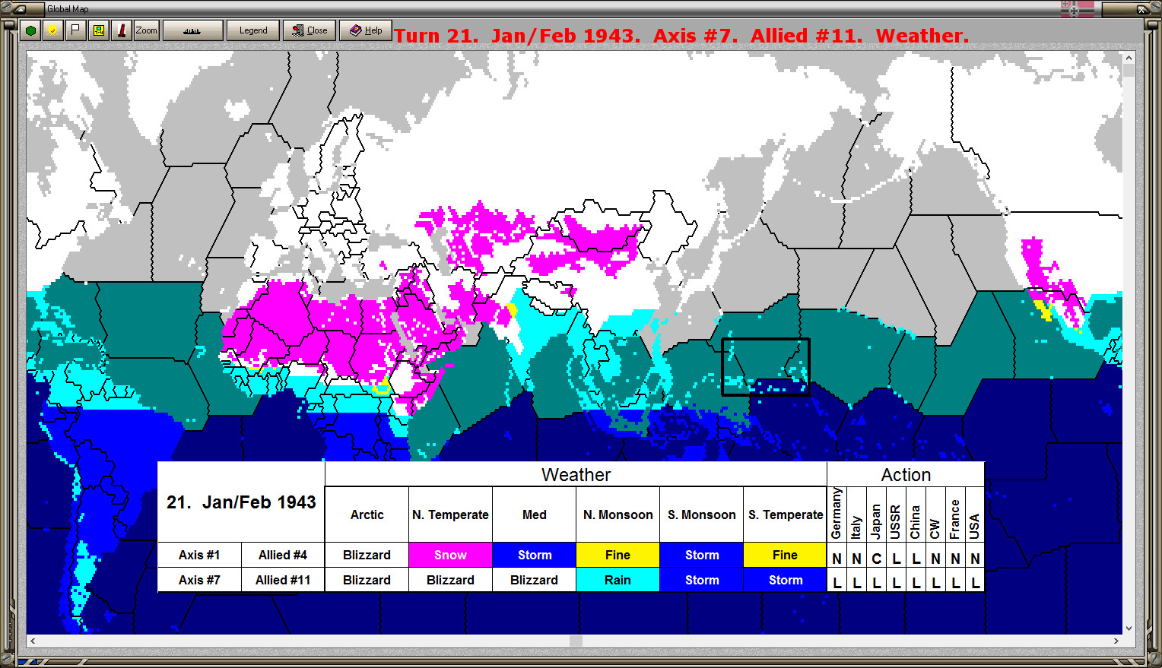
Task: Click the cyan 'Rain' weather cell
Action: pyautogui.click(x=618, y=580)
